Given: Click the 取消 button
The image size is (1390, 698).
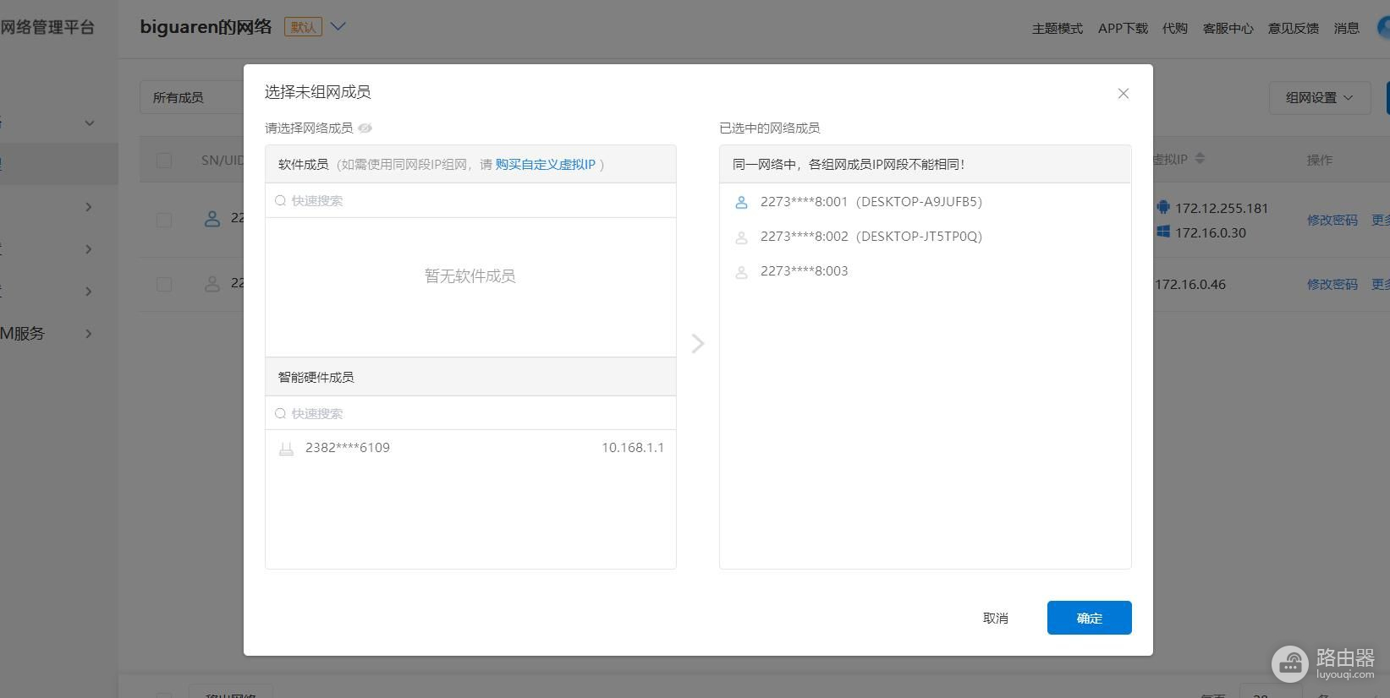Looking at the screenshot, I should pyautogui.click(x=996, y=618).
